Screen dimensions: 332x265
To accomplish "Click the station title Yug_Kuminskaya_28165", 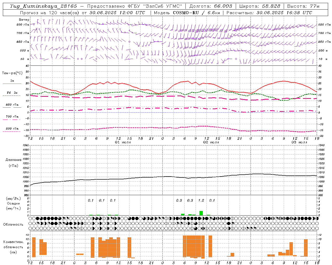I will 43,6.
